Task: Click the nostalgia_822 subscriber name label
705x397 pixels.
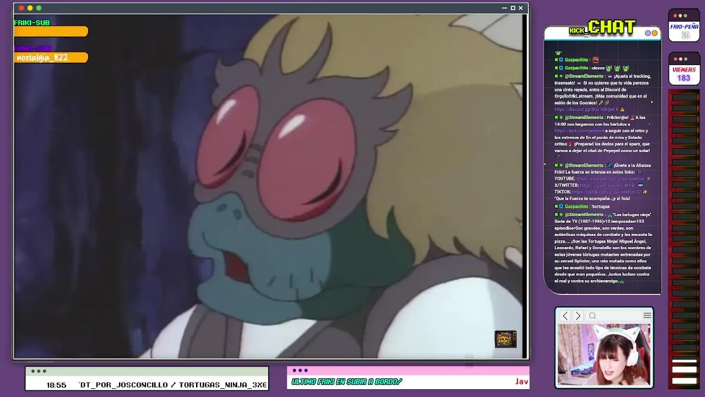Action: tap(42, 57)
